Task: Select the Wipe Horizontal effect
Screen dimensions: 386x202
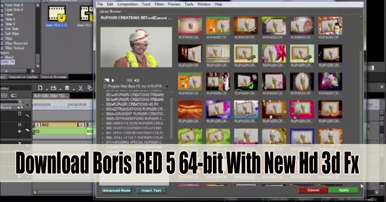Action: pos(16,43)
